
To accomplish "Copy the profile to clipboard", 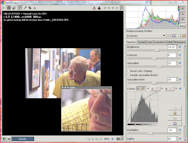I will tap(179, 36).
